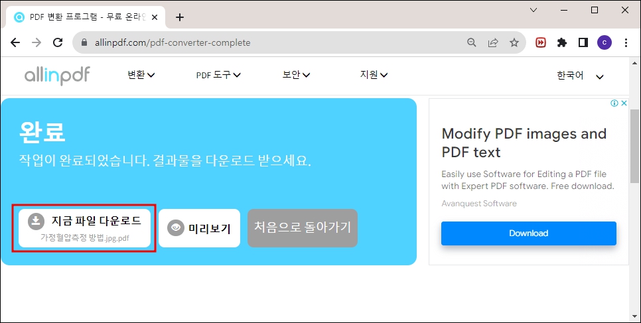Open the Extensions puzzle icon

click(x=562, y=42)
